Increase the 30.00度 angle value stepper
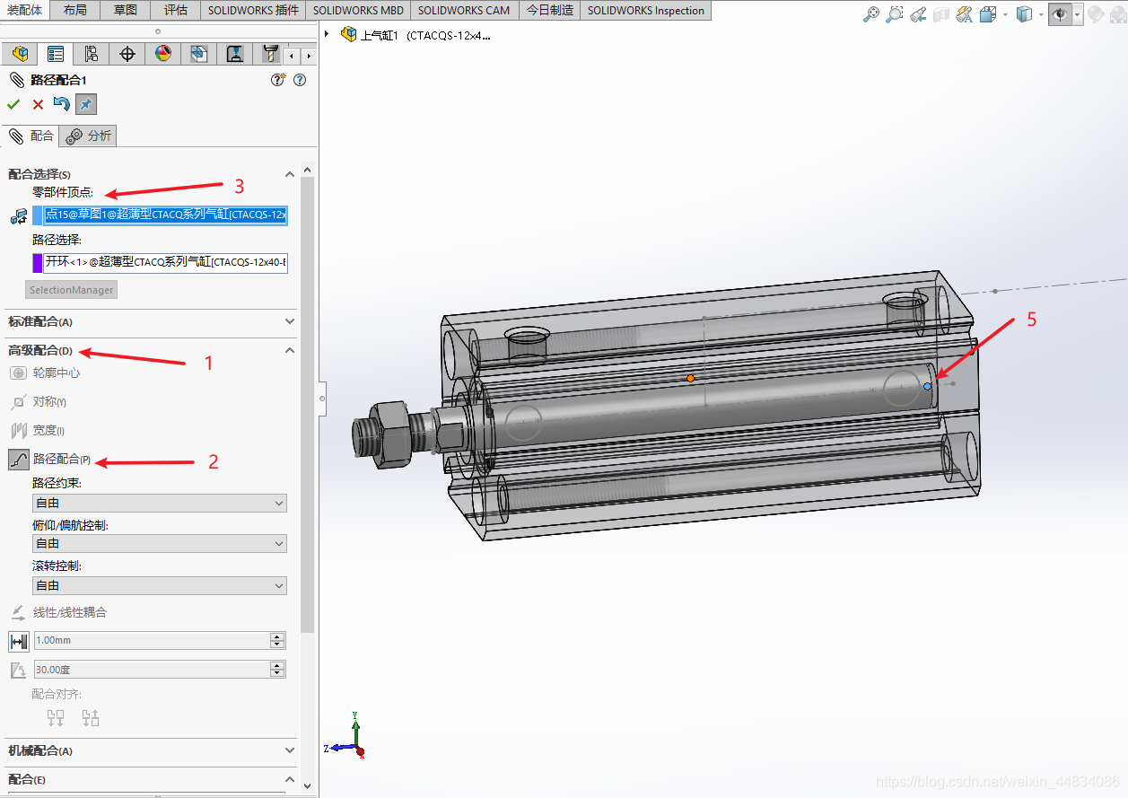 (x=277, y=666)
